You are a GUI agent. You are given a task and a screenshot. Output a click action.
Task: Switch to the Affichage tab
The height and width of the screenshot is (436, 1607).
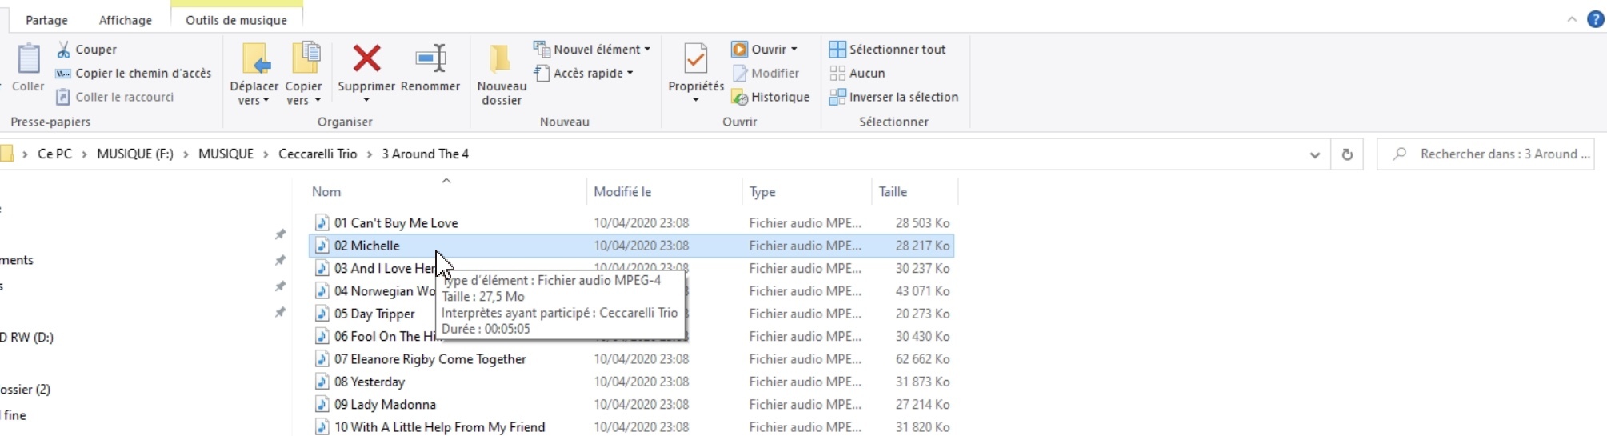(x=126, y=20)
